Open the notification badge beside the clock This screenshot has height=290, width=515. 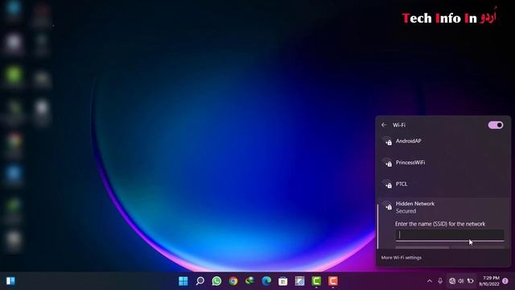(505, 281)
